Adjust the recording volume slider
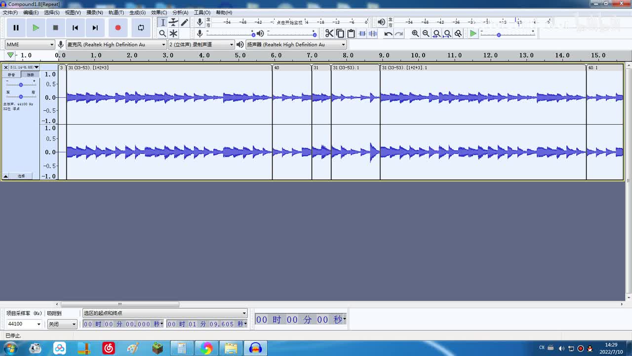The image size is (632, 356). pos(230,34)
